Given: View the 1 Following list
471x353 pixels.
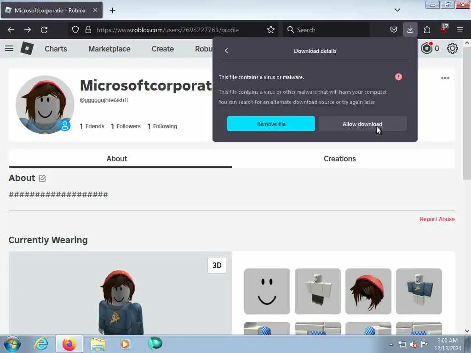Looking at the screenshot, I should point(162,126).
